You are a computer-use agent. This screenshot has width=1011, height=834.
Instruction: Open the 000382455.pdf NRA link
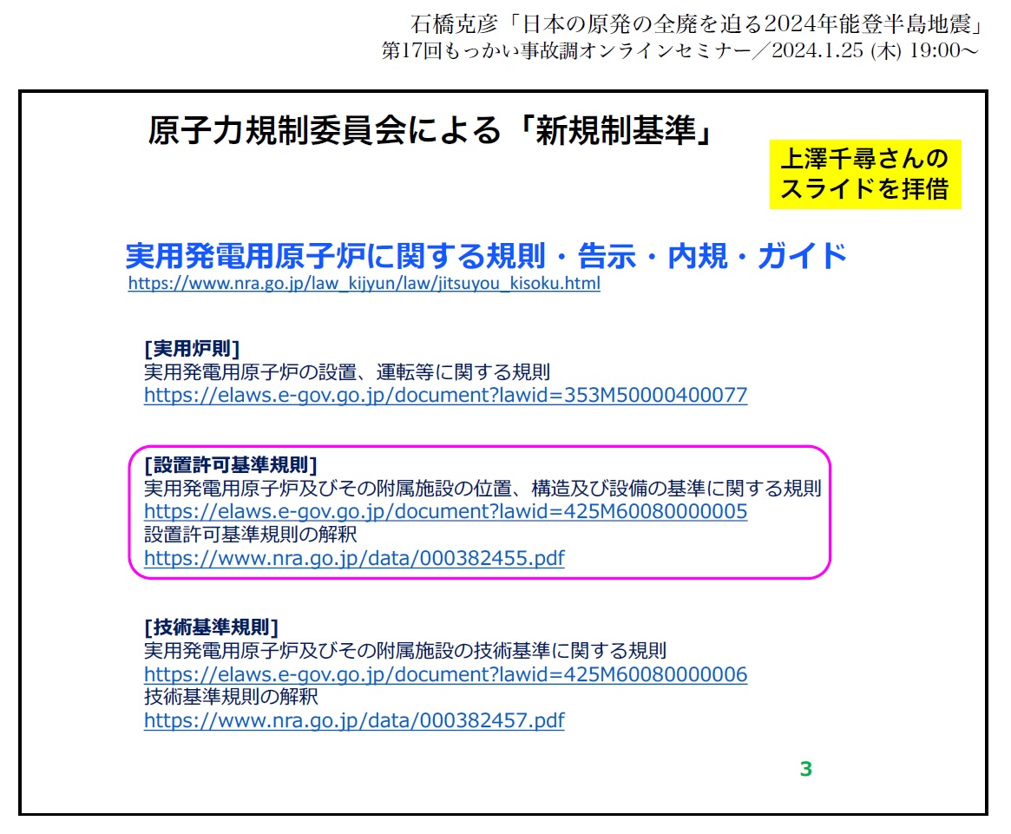click(354, 558)
